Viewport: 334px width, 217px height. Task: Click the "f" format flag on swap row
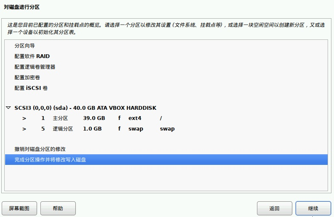(119, 128)
